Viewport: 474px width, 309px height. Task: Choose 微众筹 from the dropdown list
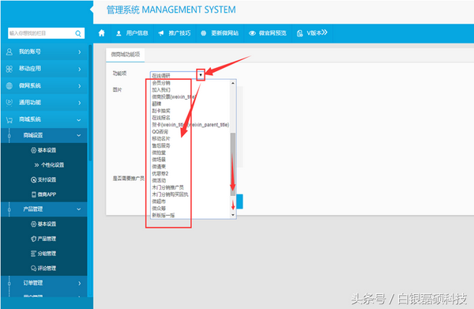coord(159,209)
